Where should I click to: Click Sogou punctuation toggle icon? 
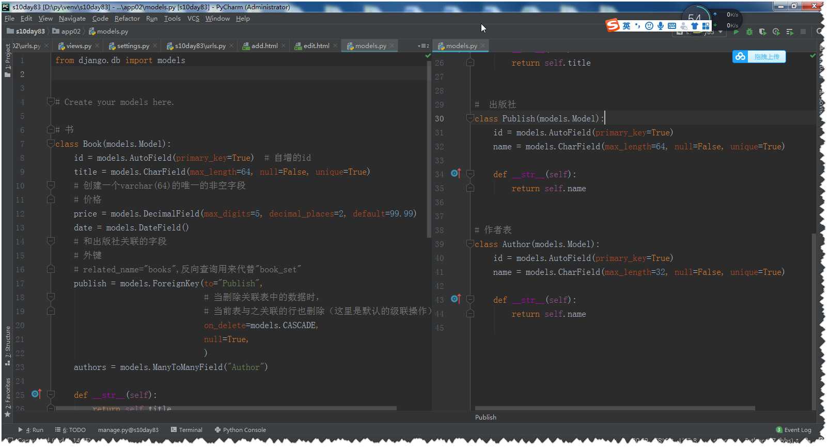(638, 26)
